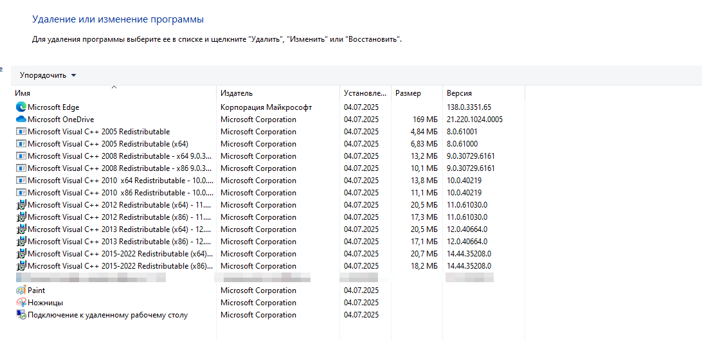
Task: Click the Microsoft Edge icon
Action: 21,107
